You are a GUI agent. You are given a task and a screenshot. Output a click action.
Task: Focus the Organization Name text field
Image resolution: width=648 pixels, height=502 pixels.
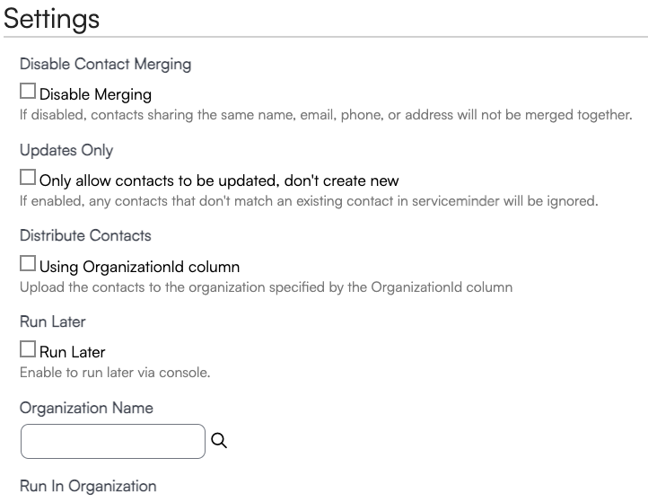[113, 441]
